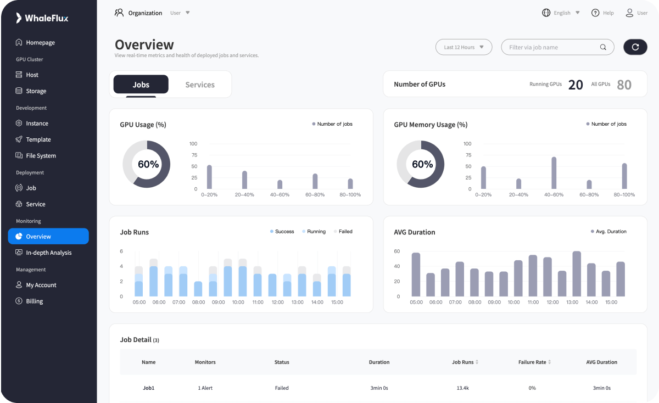Open the User dropdown next to Organization
The image size is (659, 403).
(x=179, y=13)
